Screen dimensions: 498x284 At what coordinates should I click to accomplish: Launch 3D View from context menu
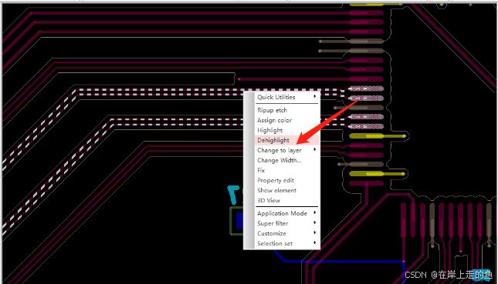pyautogui.click(x=286, y=200)
